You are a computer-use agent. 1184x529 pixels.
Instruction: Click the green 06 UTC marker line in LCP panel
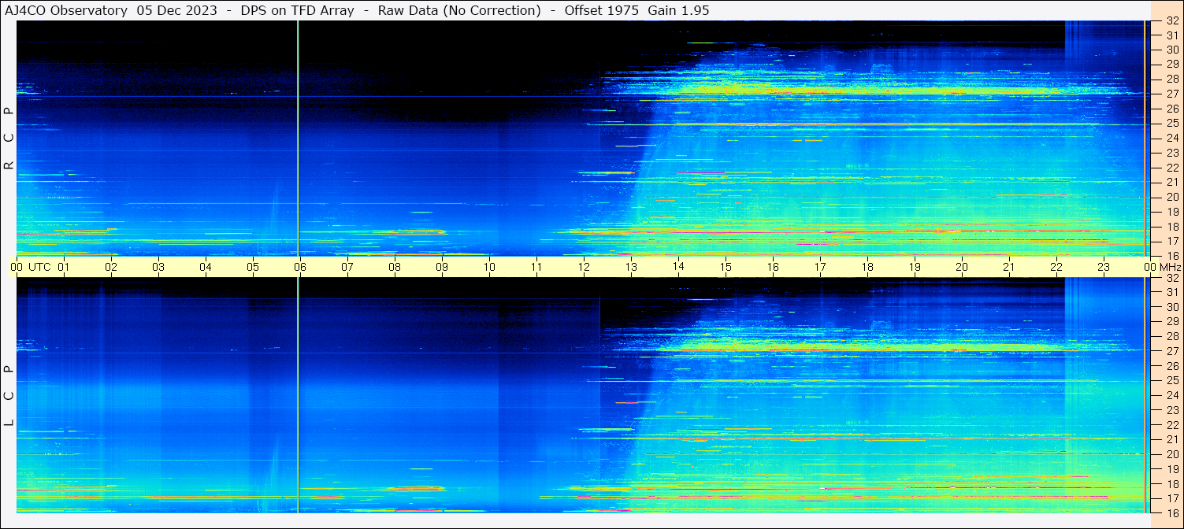[298, 395]
